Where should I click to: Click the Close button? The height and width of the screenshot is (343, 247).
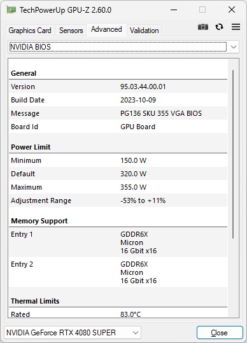click(220, 333)
